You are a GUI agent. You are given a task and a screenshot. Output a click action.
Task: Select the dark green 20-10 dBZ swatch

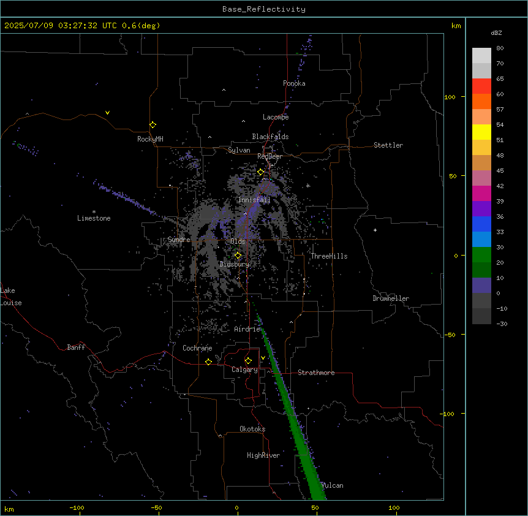(481, 270)
